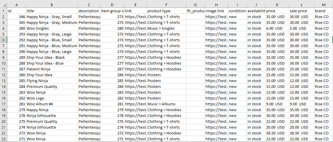333x142 pixels.
Task: Click the price cell showing 6.00 USD
Action: (x=277, y=28)
